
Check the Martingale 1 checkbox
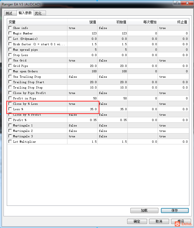pos(10,125)
